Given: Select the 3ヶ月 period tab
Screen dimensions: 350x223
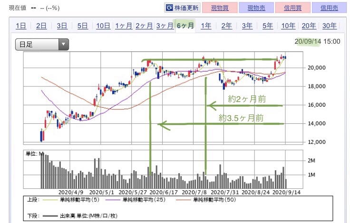Looking at the screenshot, I should coord(165,26).
